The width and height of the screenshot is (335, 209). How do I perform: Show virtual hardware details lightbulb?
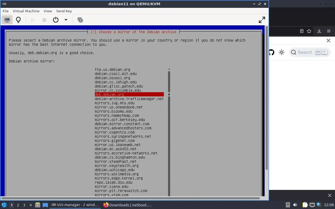(x=18, y=20)
